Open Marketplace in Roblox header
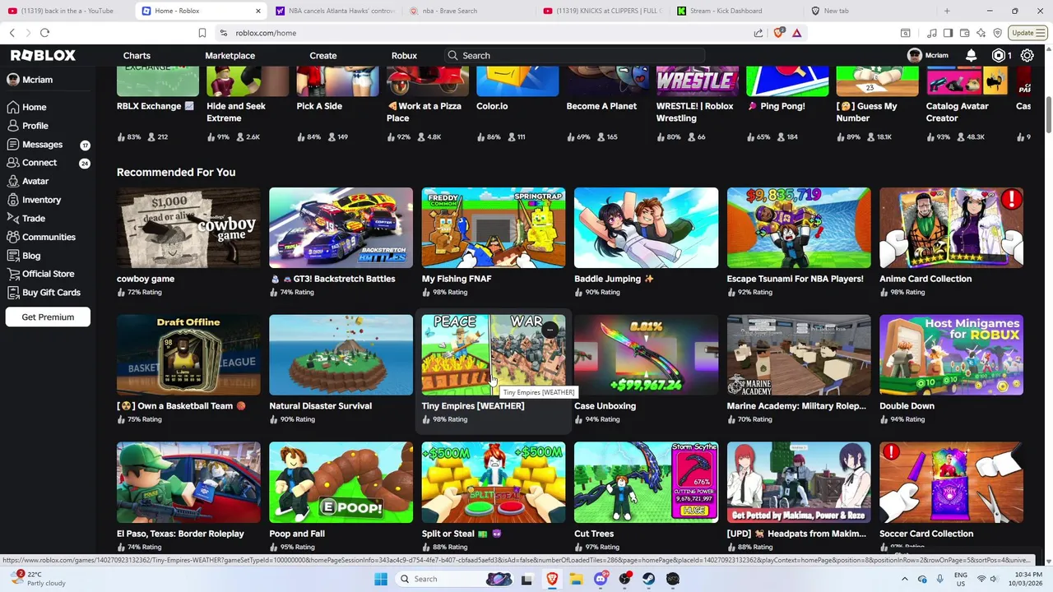The height and width of the screenshot is (592, 1053). (x=230, y=55)
